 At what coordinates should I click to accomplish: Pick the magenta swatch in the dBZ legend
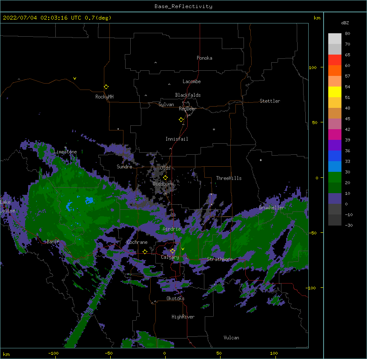coord(335,134)
